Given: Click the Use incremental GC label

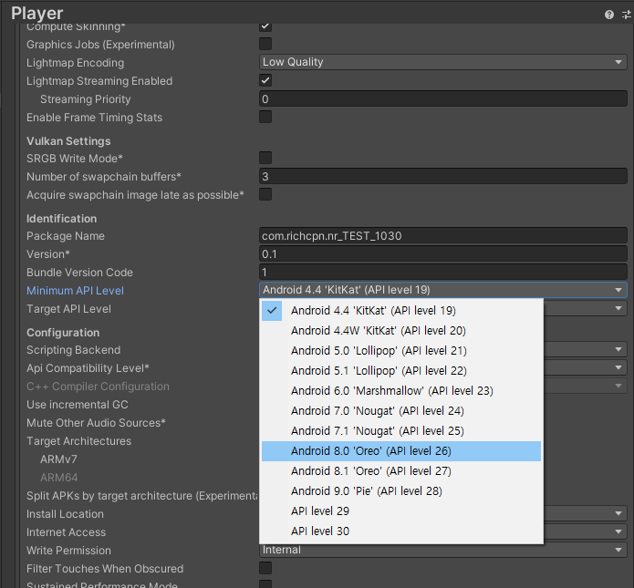Looking at the screenshot, I should click(x=78, y=405).
